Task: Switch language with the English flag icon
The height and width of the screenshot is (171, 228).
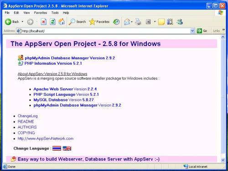Action: click(67, 148)
